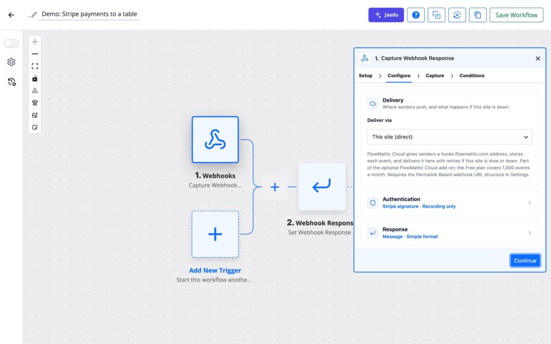Open the Jaadu AI assistant

point(386,15)
